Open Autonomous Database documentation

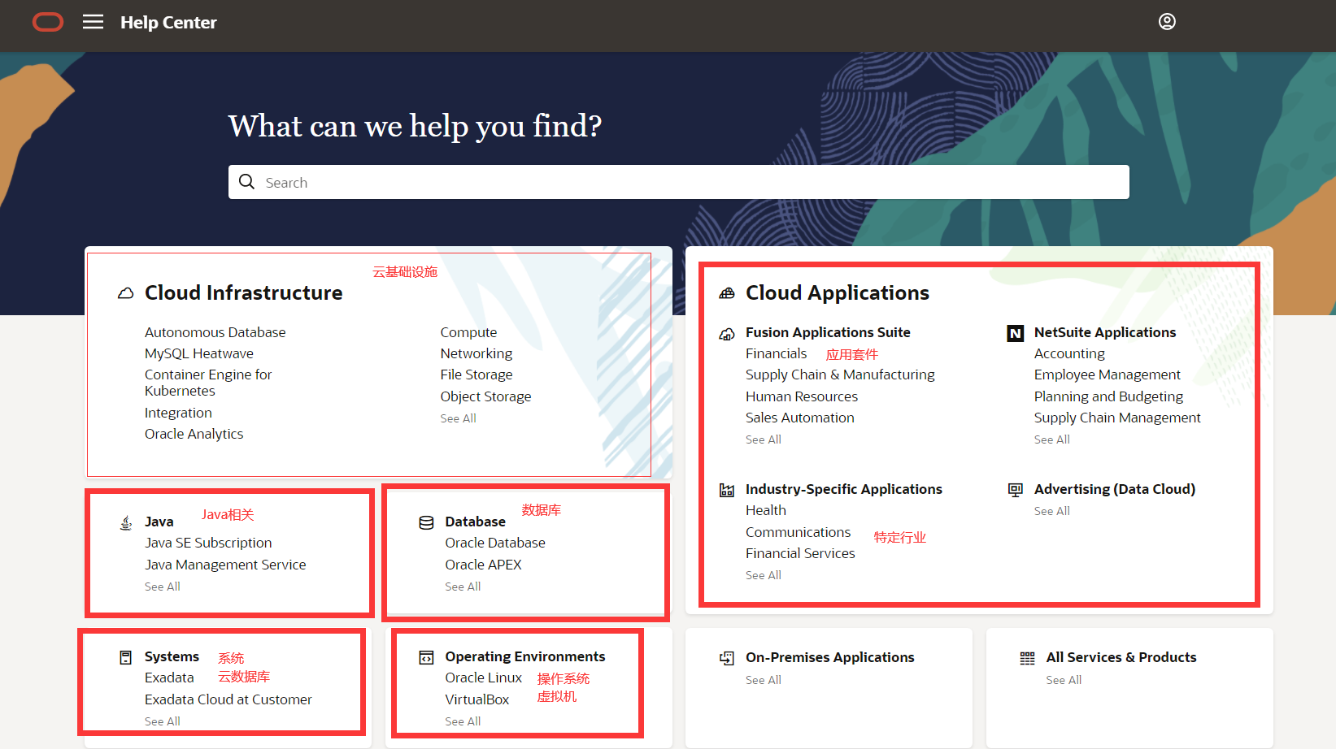(x=215, y=332)
